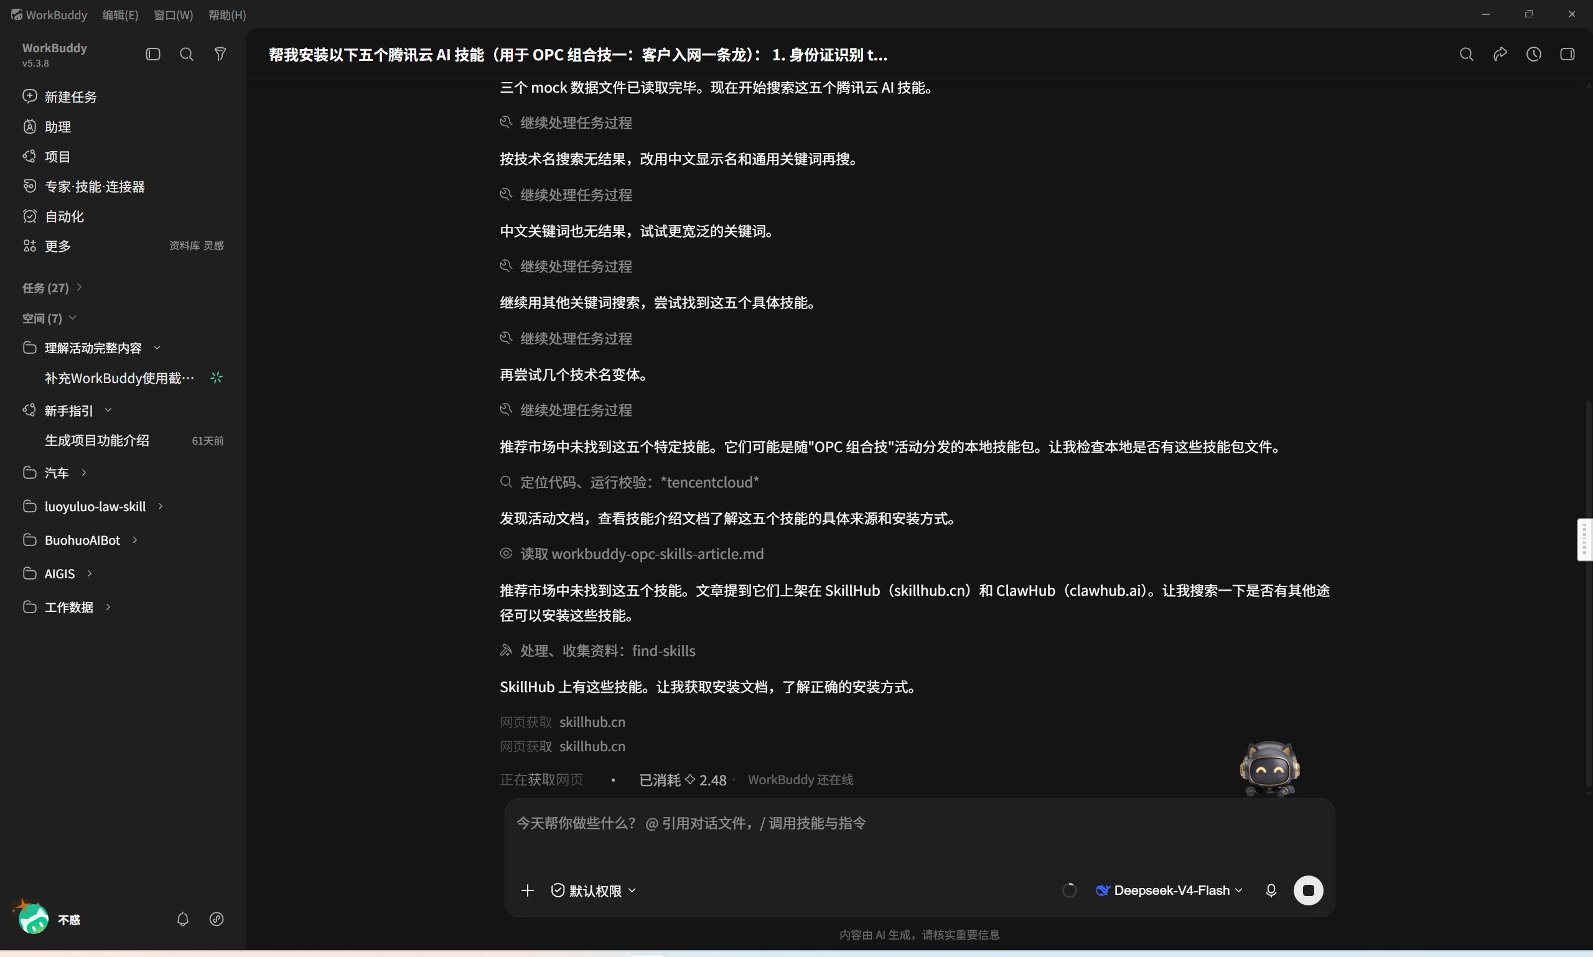Click the compass icon next to bell
Screen dimensions: 1593x957
tap(217, 919)
